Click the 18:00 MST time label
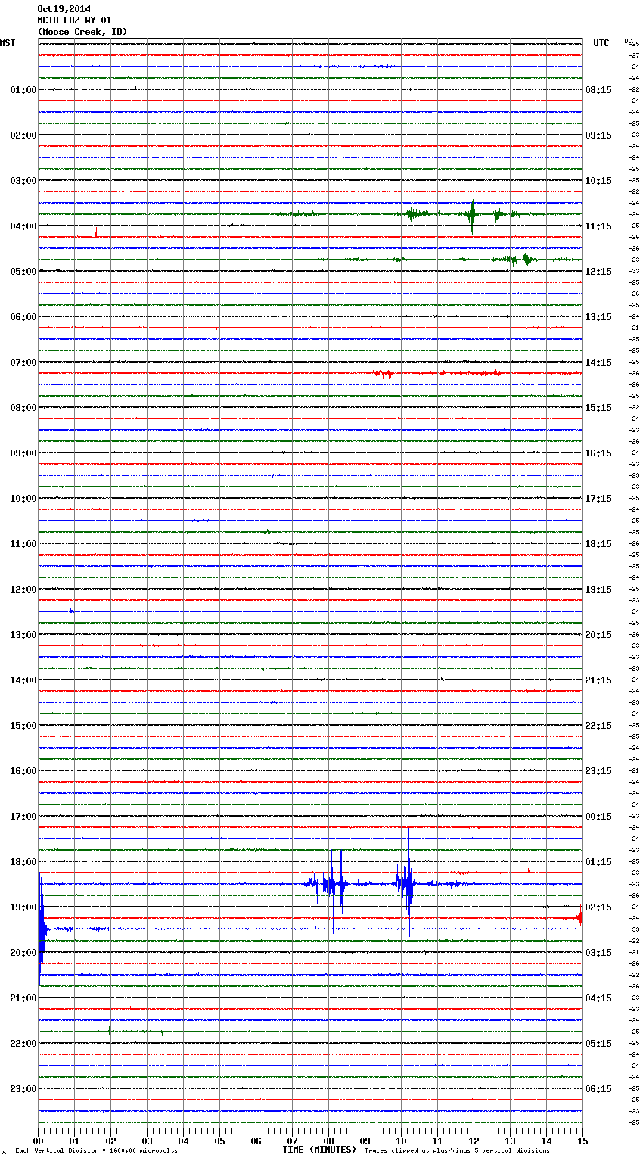 point(23,862)
